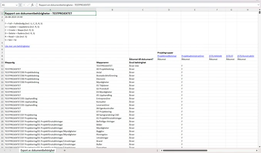
Task: Click the date cell 26-08-2024 14:40
Action: tap(50, 17)
